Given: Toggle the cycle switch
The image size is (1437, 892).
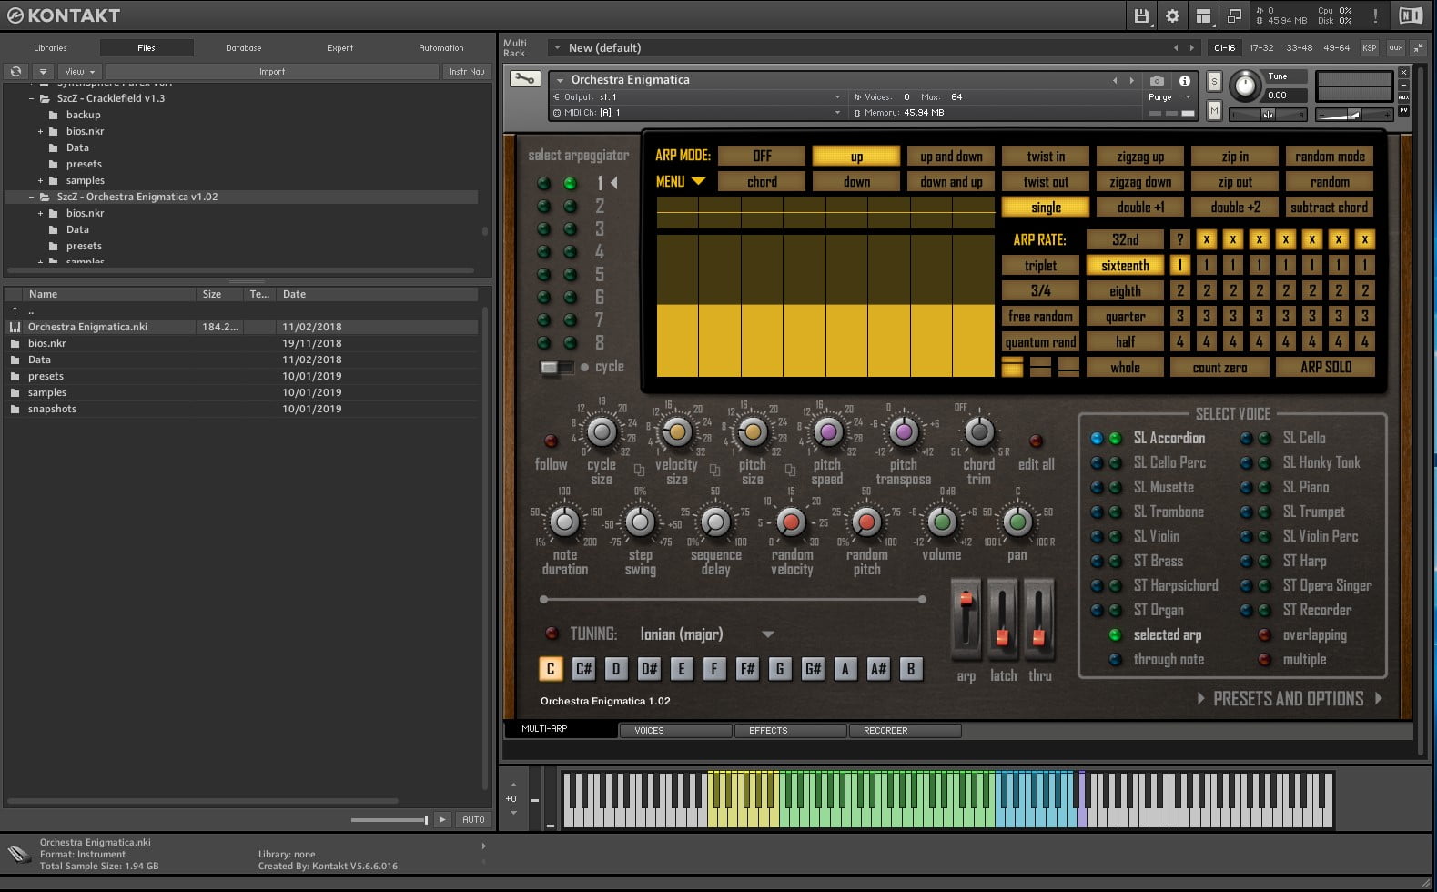Looking at the screenshot, I should pos(555,367).
